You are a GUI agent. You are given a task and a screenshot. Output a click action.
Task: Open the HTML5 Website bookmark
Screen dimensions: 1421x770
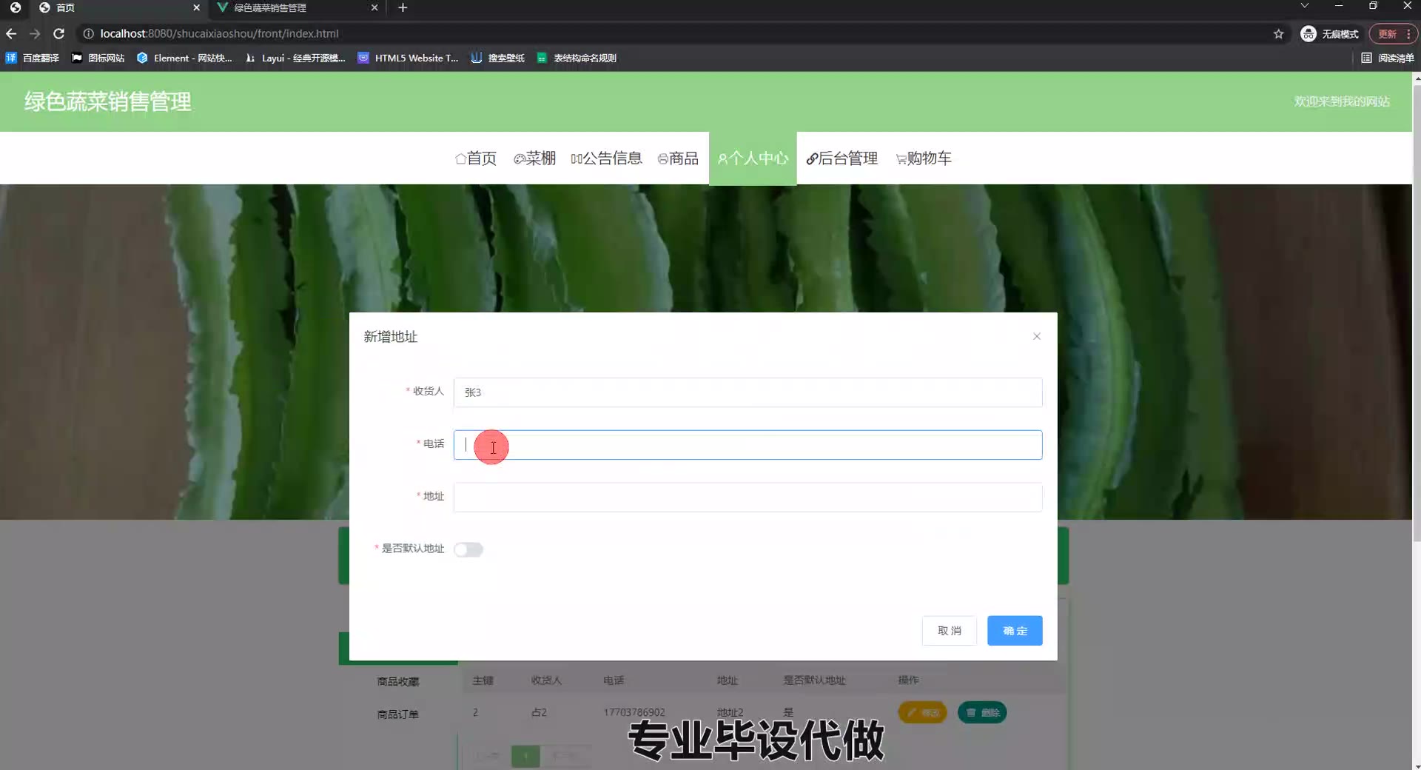408,58
